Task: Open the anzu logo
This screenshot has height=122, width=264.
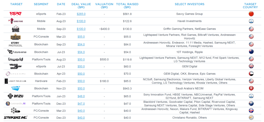Action: [15, 96]
